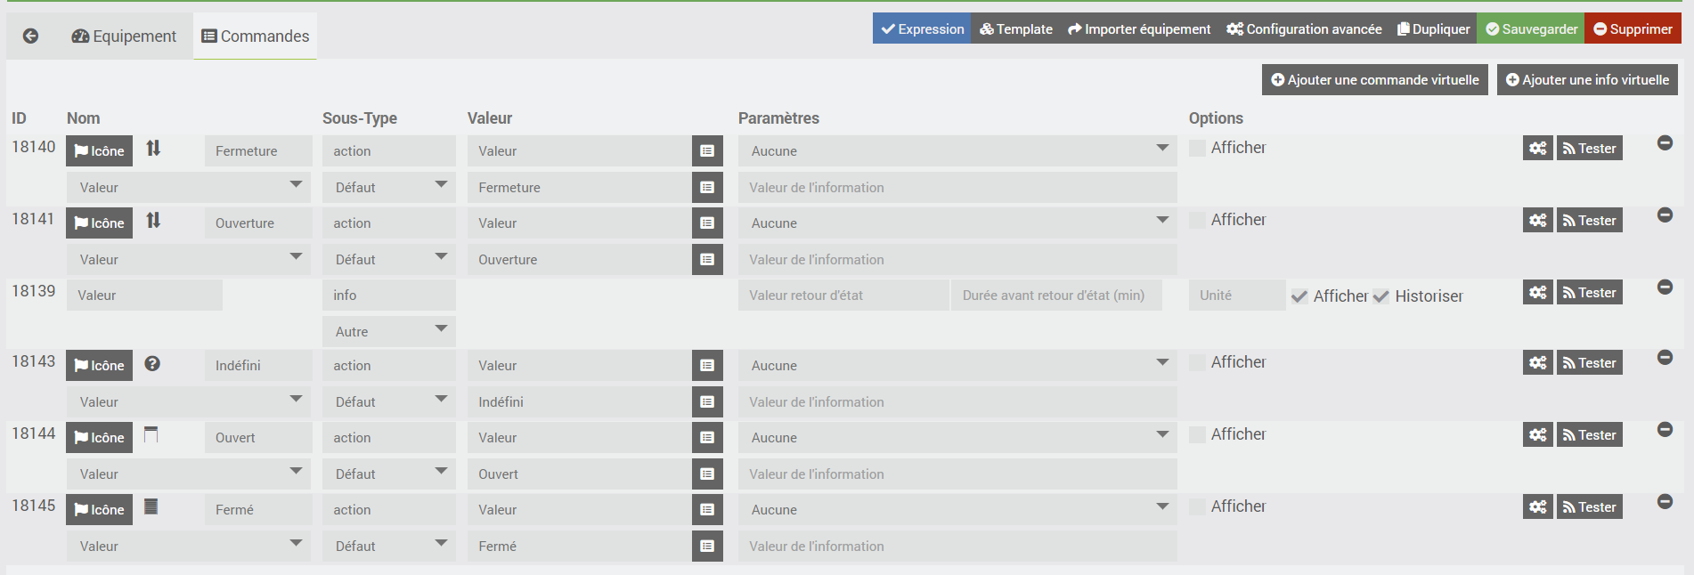Click Ajouter une commande virtuelle
Image resolution: width=1694 pixels, height=575 pixels.
[x=1374, y=80]
